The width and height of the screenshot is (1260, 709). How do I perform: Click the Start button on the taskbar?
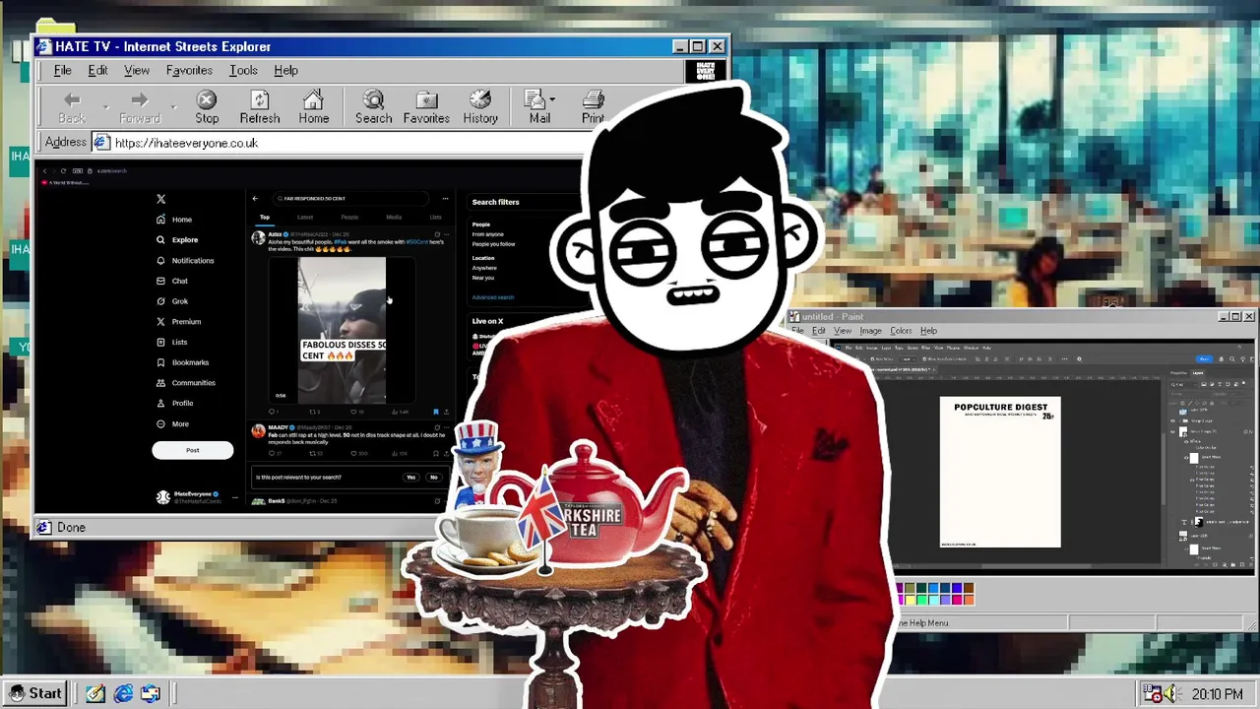[x=33, y=693]
